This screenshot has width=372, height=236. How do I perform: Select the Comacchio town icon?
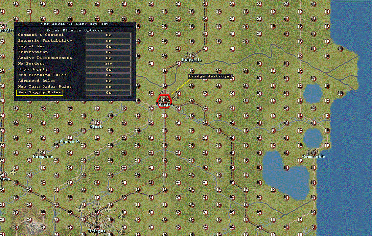point(313,152)
